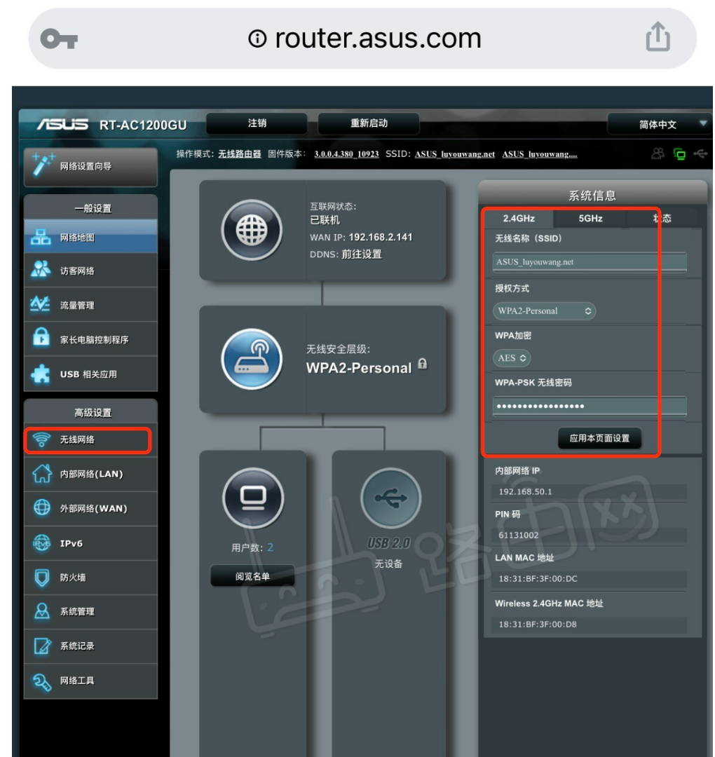Screen dimensions: 715x757
Task: Click the 网络设置向导 wizard button
Action: [90, 166]
